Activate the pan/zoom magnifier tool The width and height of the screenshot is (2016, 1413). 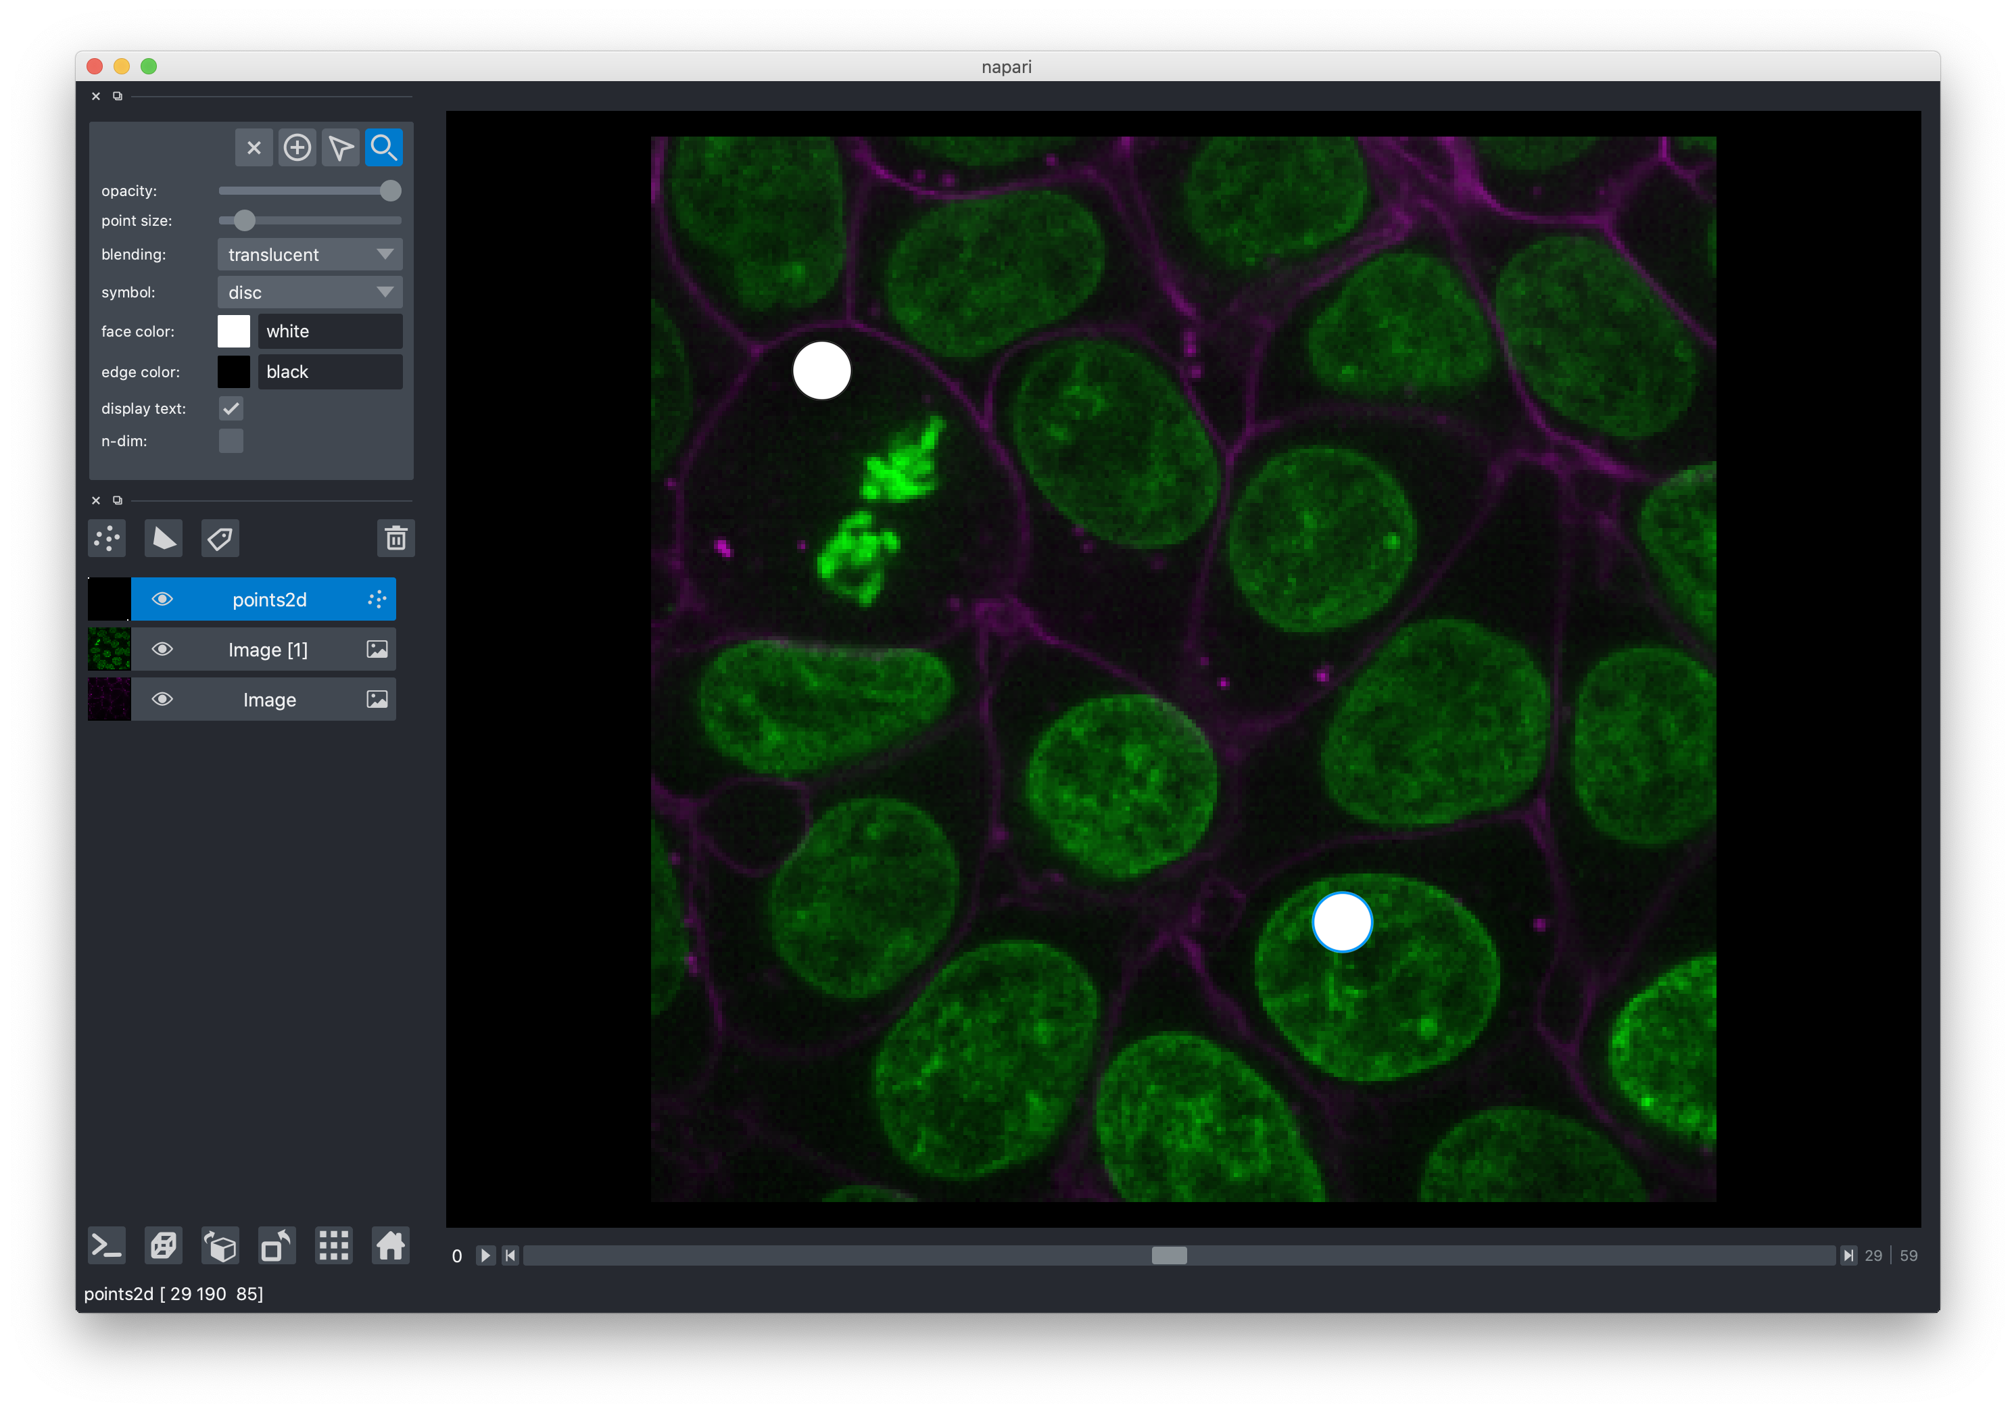click(x=384, y=147)
